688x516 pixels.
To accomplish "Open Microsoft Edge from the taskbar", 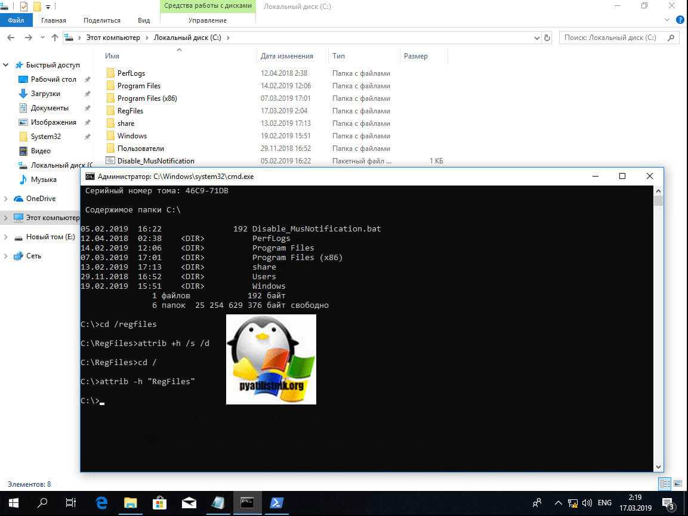I will click(101, 503).
